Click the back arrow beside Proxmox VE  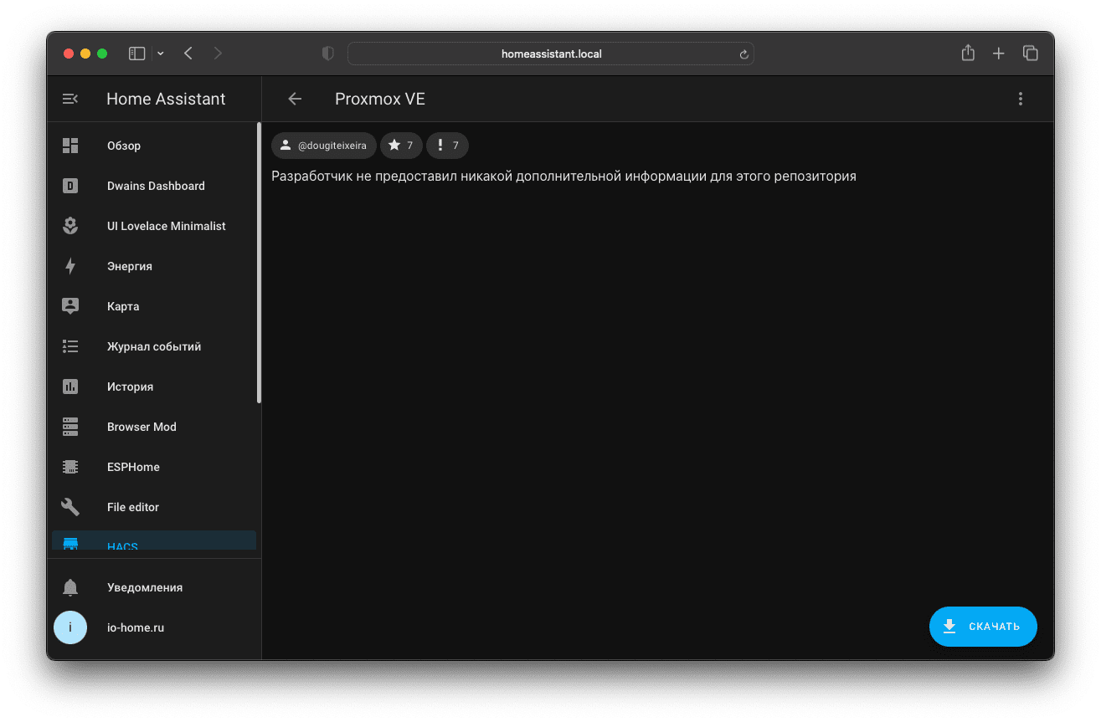[295, 99]
